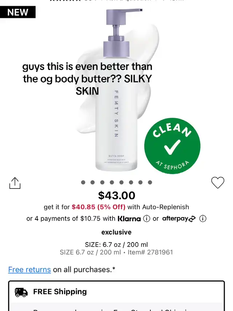Tap the share icon below product image
Image resolution: width=233 pixels, height=311 pixels.
pyautogui.click(x=15, y=183)
